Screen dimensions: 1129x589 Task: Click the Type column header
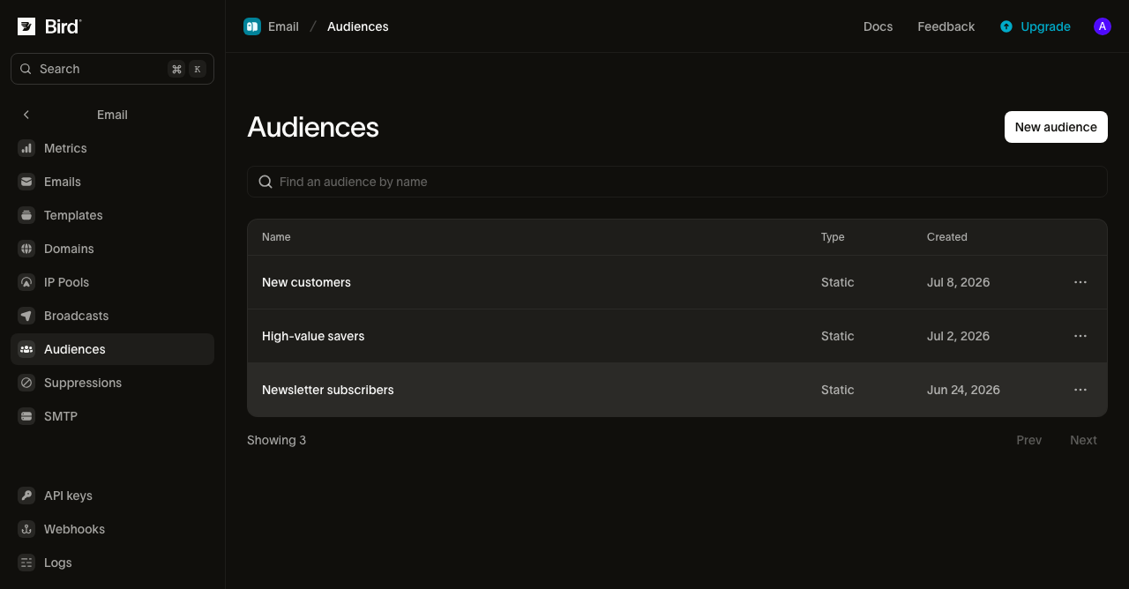click(833, 237)
